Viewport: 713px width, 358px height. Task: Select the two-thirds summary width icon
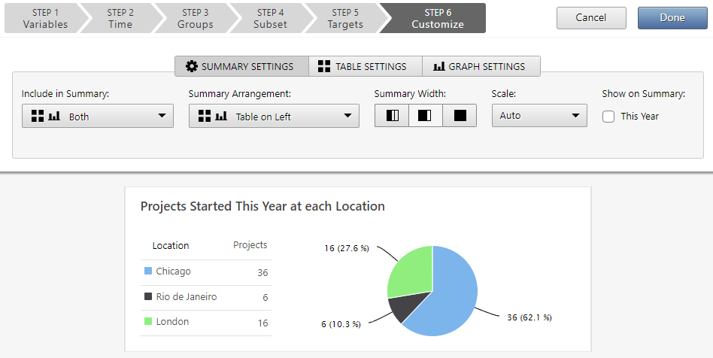(x=426, y=116)
